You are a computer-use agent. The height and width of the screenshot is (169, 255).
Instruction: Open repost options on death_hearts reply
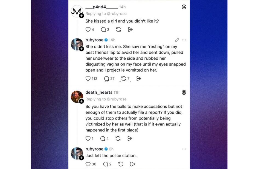point(118,139)
